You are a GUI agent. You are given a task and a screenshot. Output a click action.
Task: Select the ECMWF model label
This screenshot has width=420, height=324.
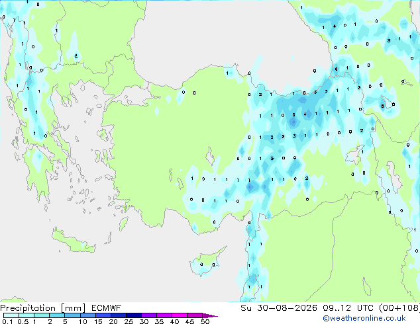coord(107,308)
